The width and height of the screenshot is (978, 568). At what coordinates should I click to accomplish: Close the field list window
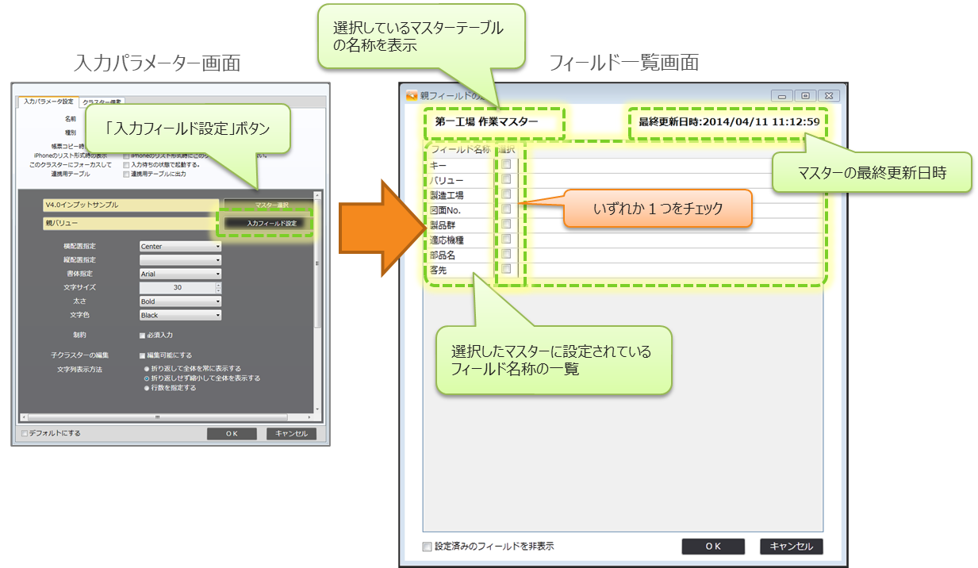click(827, 96)
